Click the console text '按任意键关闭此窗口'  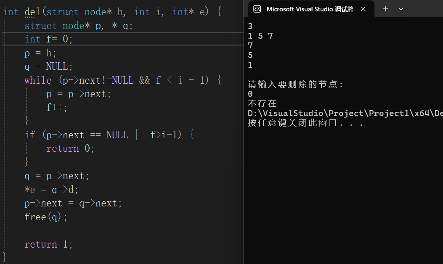[292, 123]
